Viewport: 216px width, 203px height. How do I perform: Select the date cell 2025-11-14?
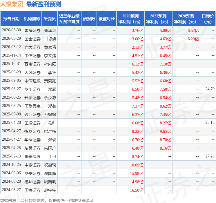coord(11,55)
